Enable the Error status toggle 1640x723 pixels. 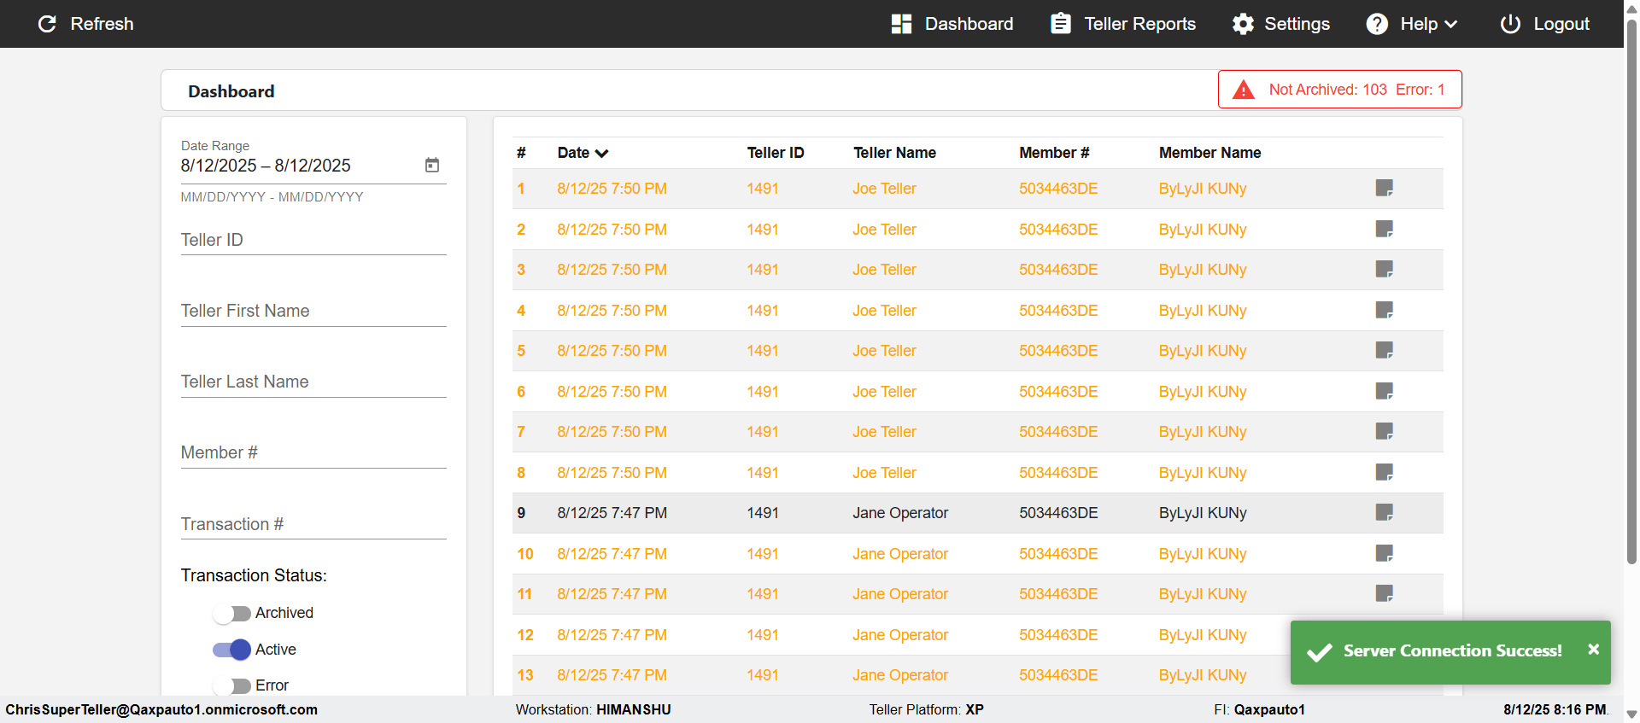(231, 685)
